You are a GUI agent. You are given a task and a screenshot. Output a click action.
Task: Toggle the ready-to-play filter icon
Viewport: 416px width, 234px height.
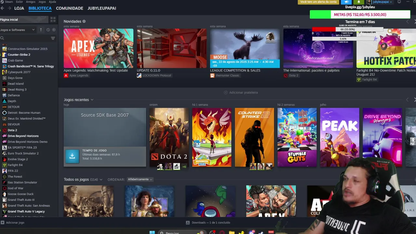pyautogui.click(x=54, y=30)
